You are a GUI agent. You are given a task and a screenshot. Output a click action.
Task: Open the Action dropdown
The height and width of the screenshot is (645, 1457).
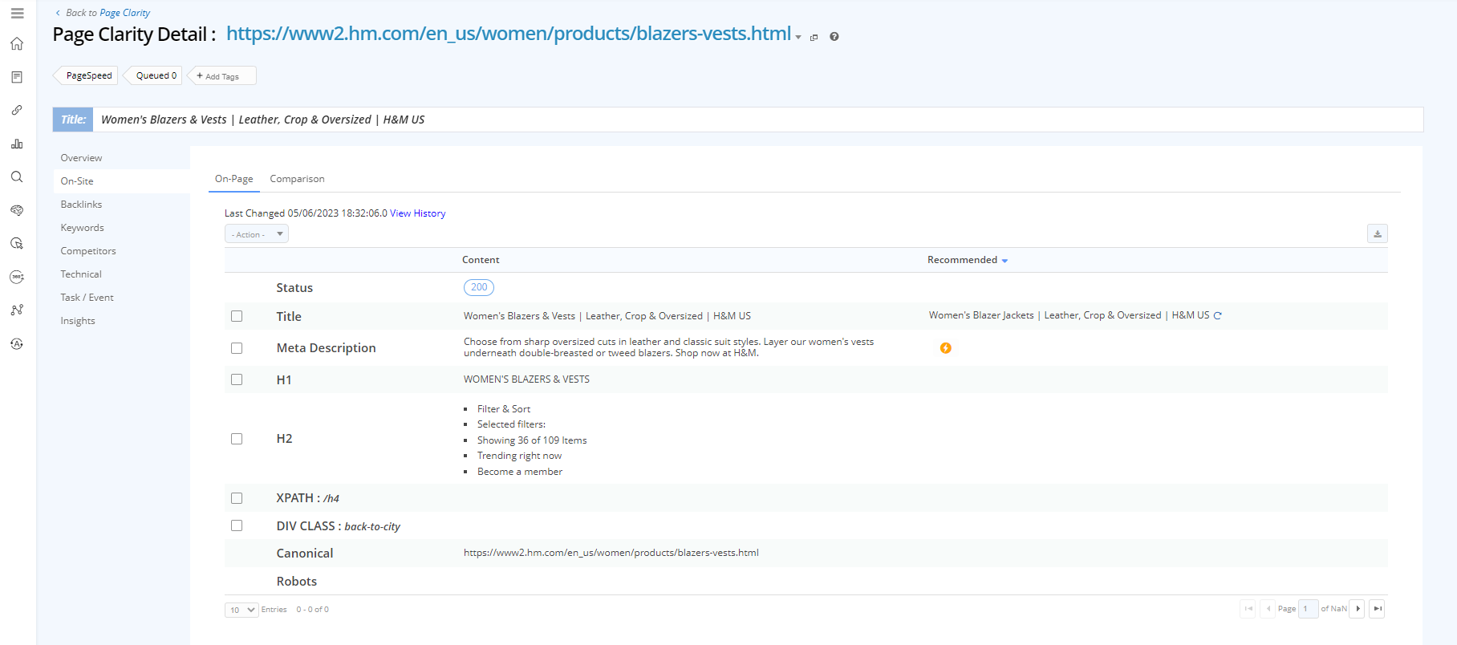(x=256, y=234)
